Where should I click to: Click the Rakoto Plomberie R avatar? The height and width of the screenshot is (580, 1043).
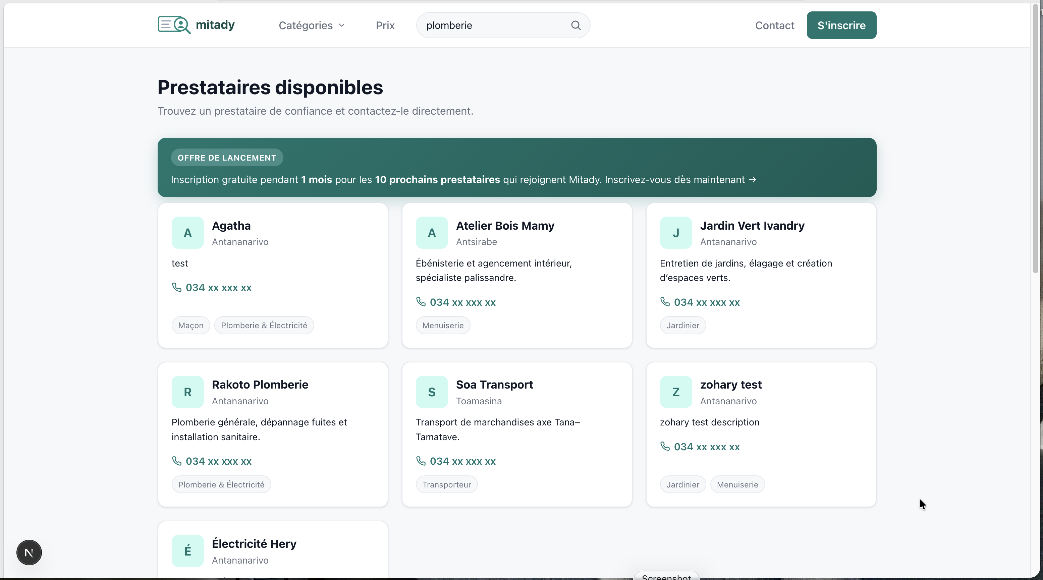point(187,392)
